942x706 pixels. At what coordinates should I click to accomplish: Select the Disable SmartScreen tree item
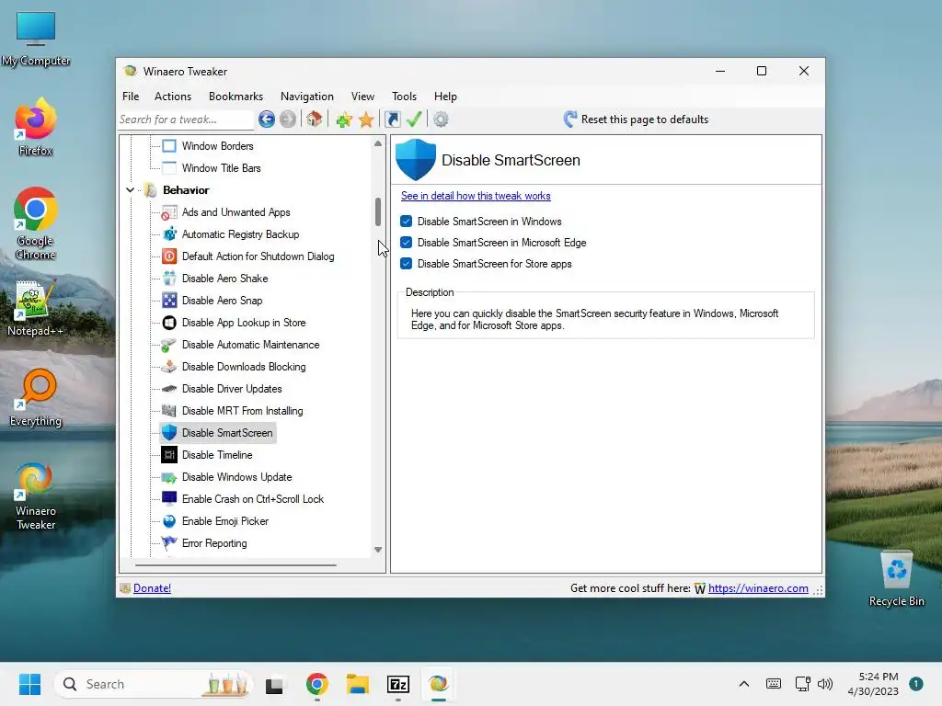[x=218, y=433]
